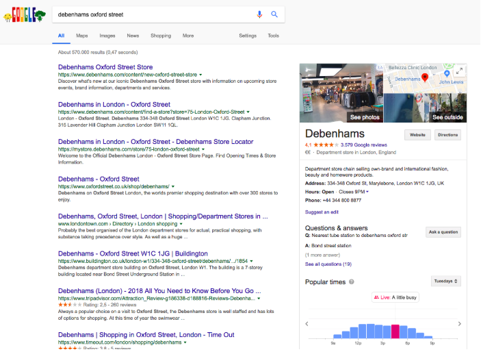The image size is (481, 352).
Task: Click the Live: A little busy badge
Action: pos(395,297)
